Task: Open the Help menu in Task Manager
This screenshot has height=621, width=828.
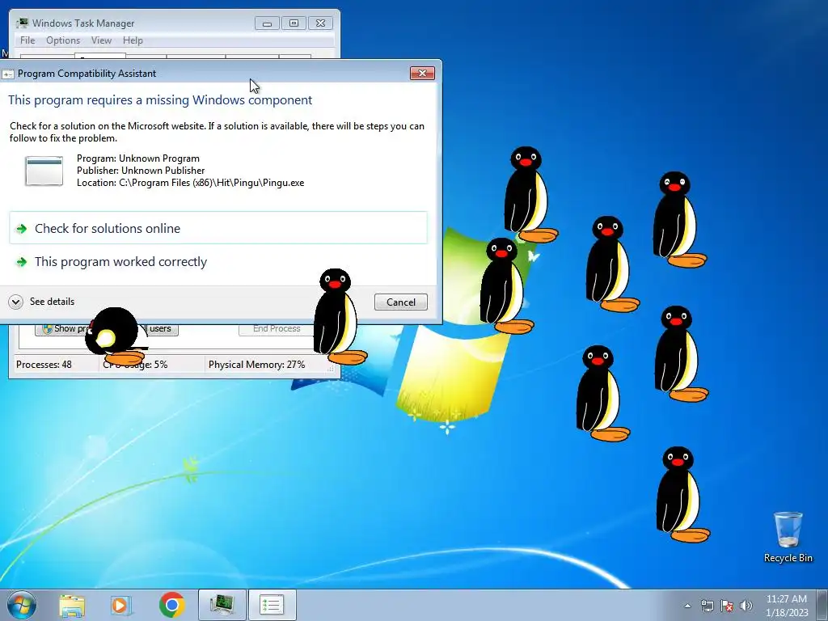Action: coord(133,40)
